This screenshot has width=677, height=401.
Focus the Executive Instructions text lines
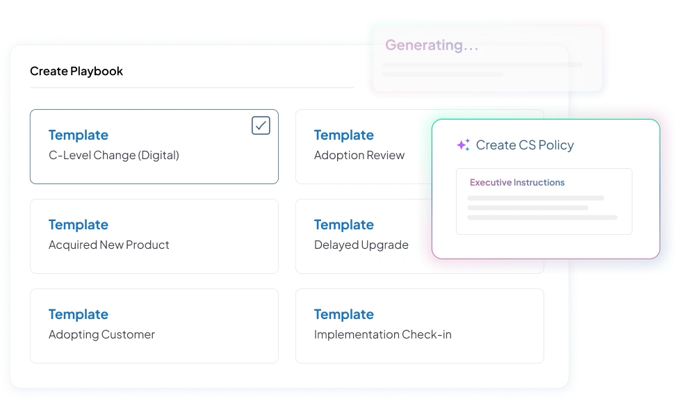click(x=541, y=208)
